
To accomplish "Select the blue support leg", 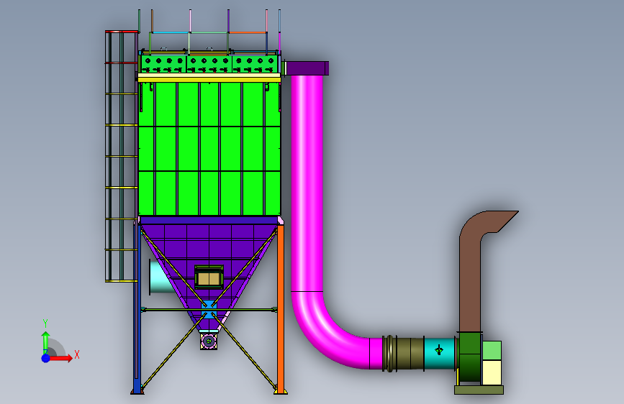I will 137,308.
